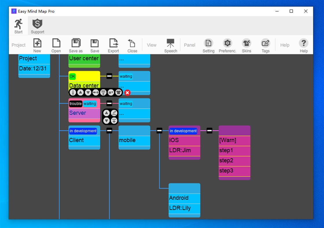The height and width of the screenshot is (228, 324).
Task: Delete the node using the red X icon
Action: [x=127, y=92]
